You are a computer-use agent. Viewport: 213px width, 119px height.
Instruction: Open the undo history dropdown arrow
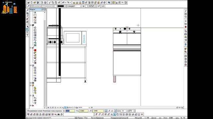[x=66, y=2]
